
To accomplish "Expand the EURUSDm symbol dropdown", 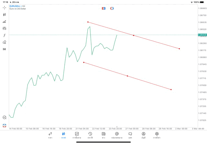I will coord(16,6).
